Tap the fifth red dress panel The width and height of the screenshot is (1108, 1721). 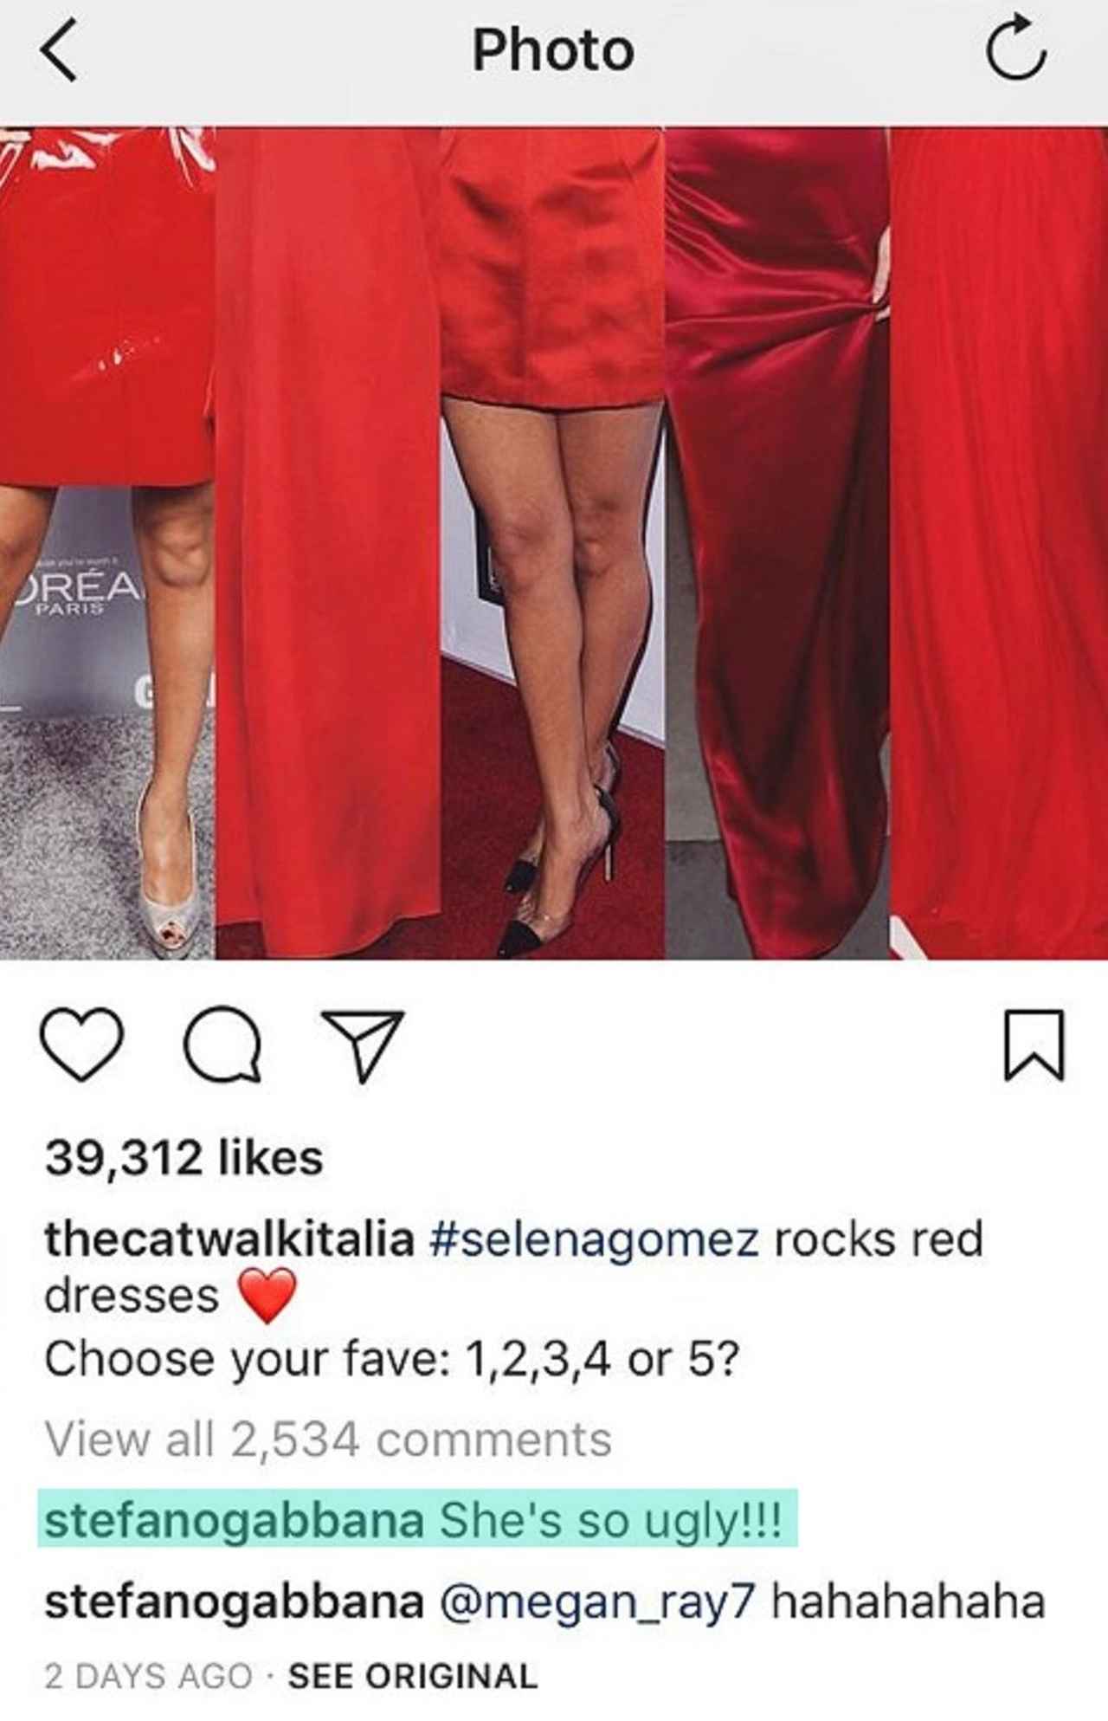pyautogui.click(x=999, y=544)
